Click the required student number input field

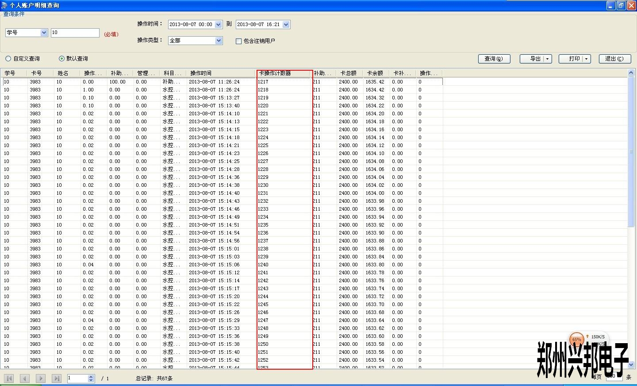pyautogui.click(x=75, y=33)
